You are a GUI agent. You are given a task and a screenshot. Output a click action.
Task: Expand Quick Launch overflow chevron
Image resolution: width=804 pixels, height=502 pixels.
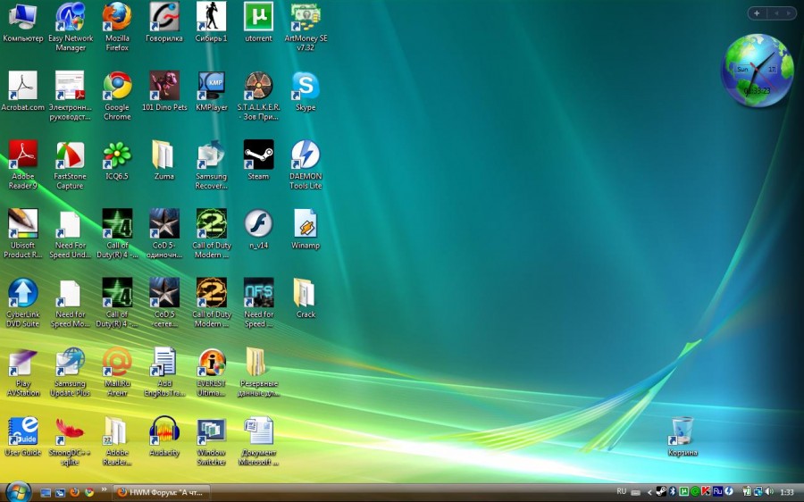[105, 489]
